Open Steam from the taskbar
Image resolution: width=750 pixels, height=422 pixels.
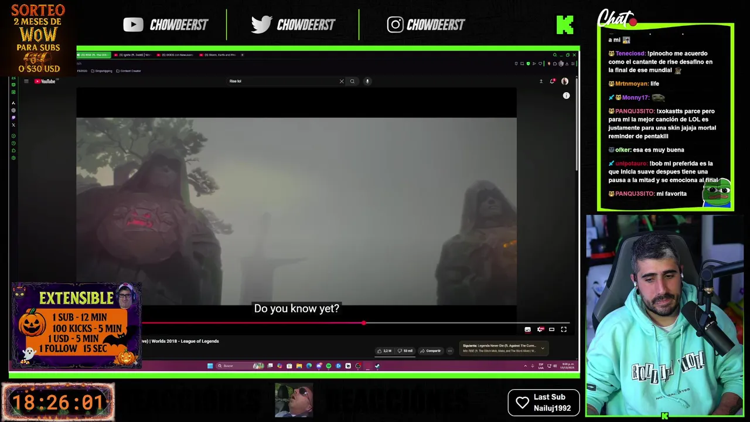(x=377, y=366)
